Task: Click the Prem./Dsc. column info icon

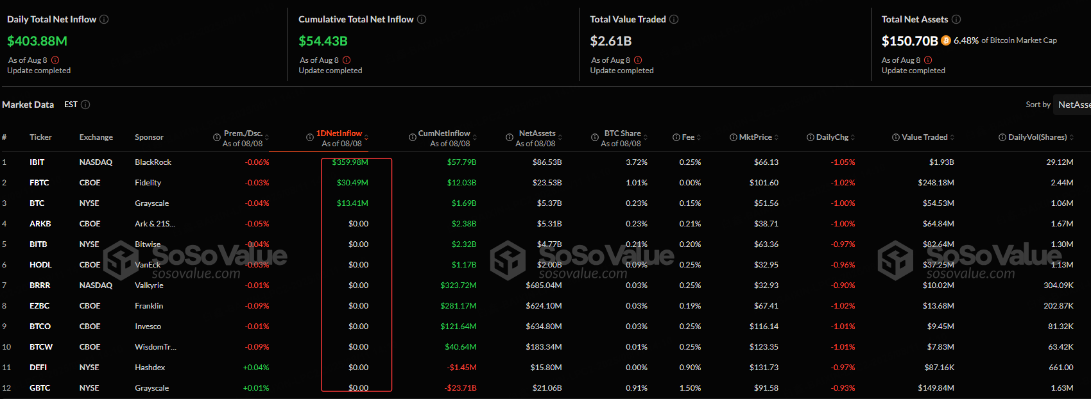Action: click(217, 137)
